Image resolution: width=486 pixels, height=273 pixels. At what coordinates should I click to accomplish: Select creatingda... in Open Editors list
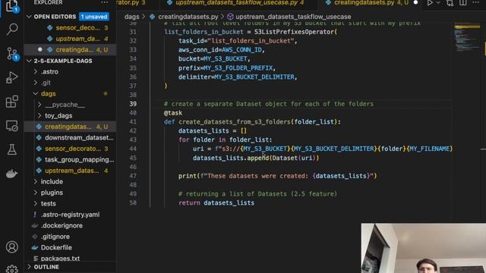[x=71, y=49]
